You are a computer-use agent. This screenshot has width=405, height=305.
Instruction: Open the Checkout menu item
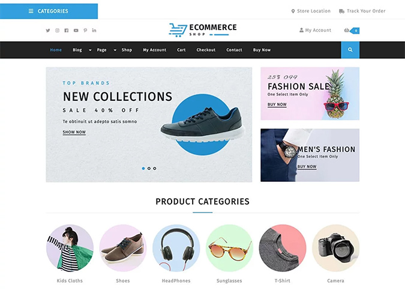(x=206, y=50)
